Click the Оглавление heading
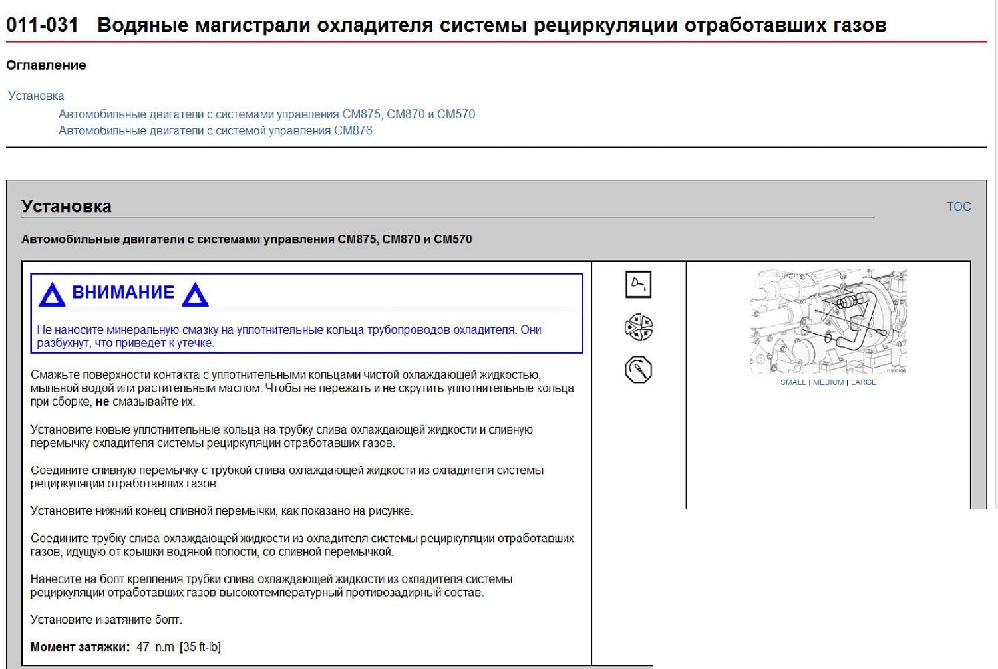 click(x=47, y=65)
